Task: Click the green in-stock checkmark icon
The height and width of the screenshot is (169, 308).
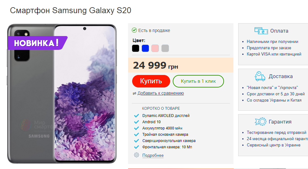Action: (x=134, y=30)
